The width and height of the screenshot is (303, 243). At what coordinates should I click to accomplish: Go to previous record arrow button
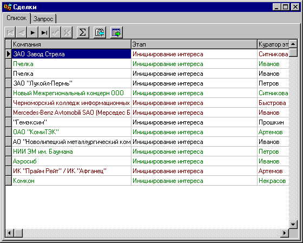click(x=22, y=32)
